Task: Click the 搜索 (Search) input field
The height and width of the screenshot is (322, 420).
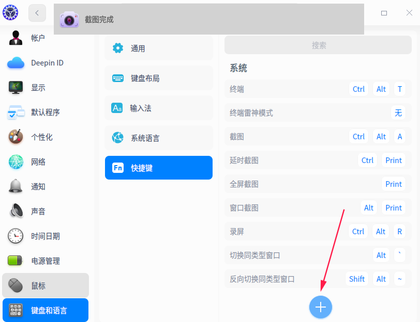Action: (x=319, y=45)
